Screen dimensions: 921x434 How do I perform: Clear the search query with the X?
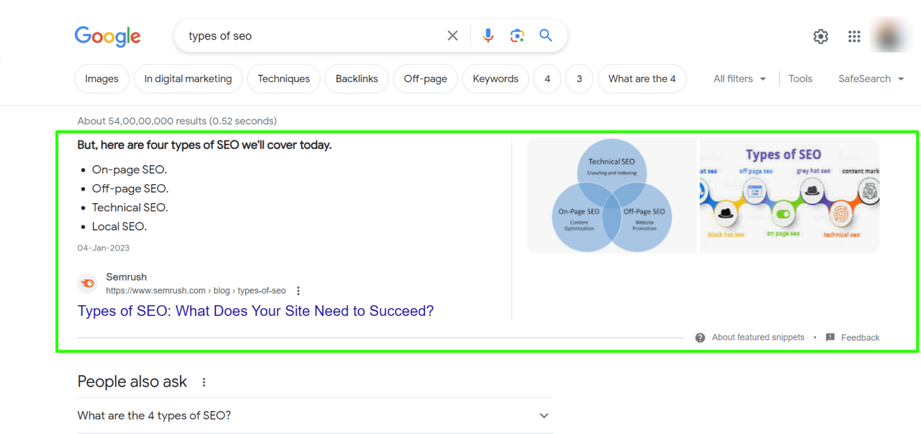point(453,35)
